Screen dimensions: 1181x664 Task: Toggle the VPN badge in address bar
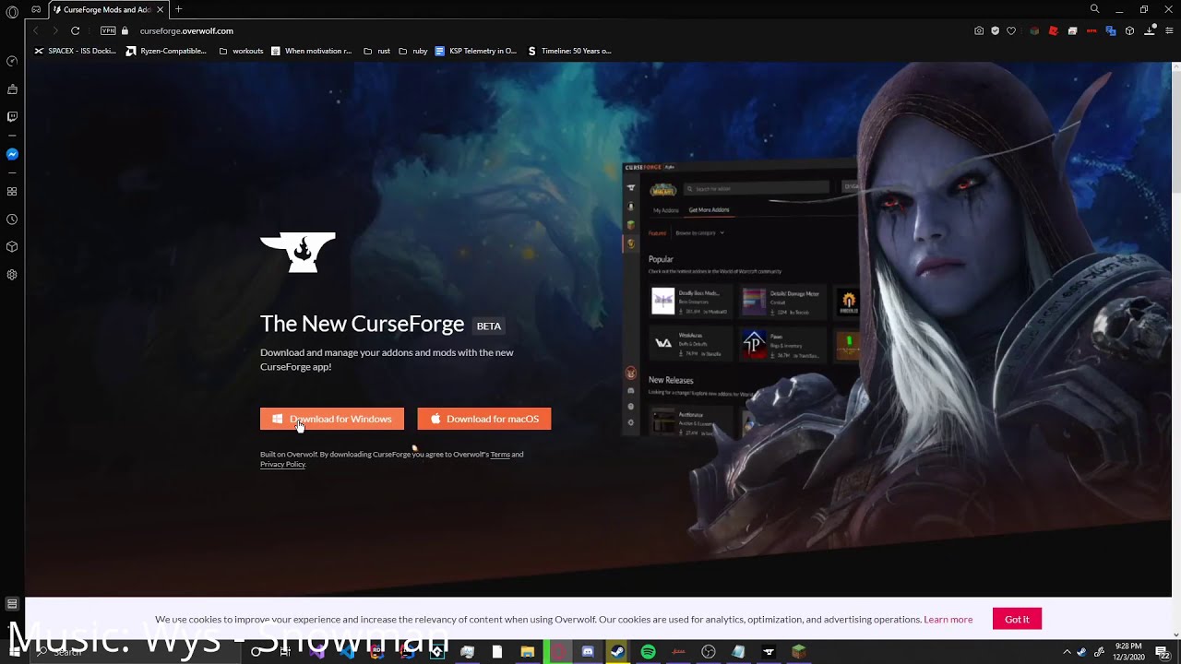pos(108,30)
